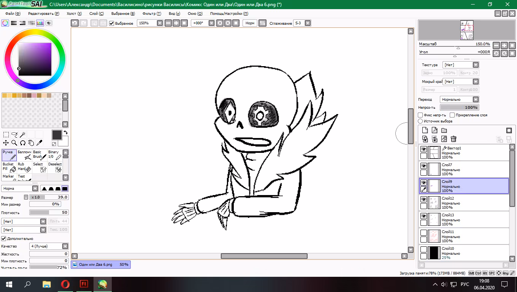Select the lasso tool
The height and width of the screenshot is (292, 517).
click(x=14, y=135)
